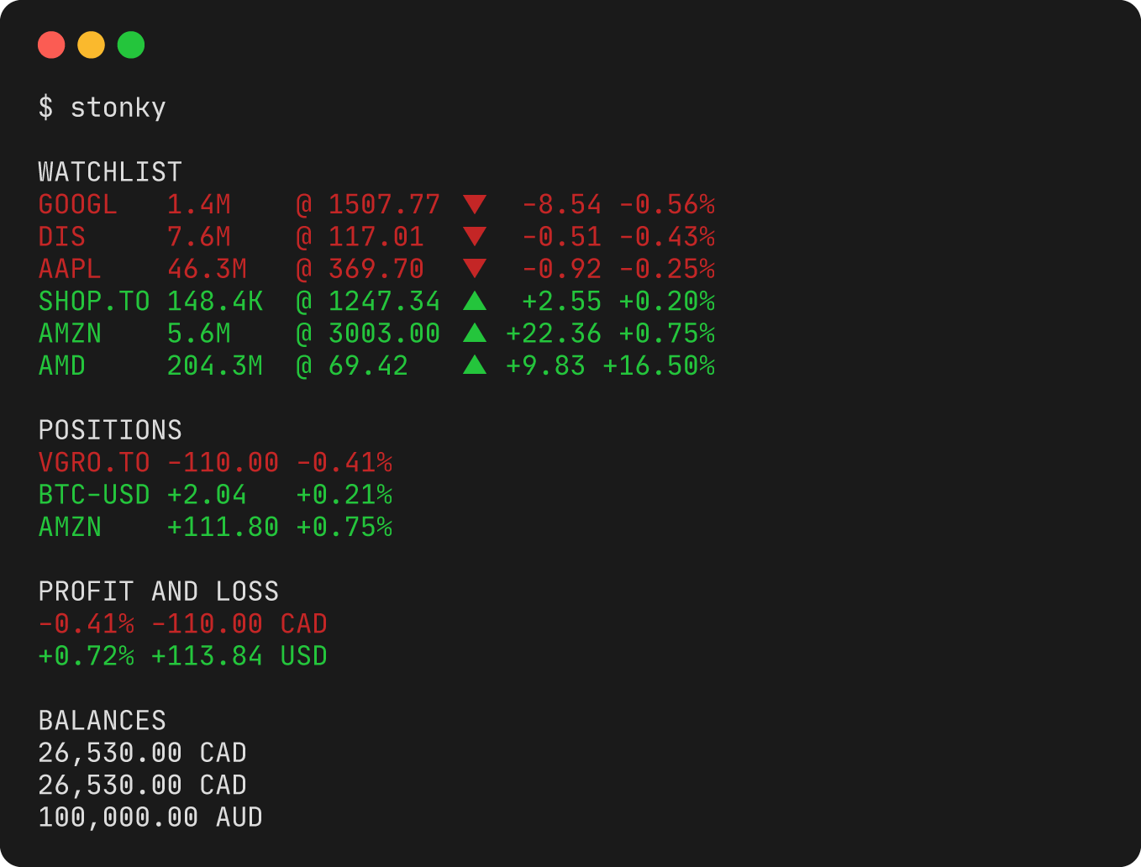
Task: Click the up arrow in AMD row
Action: pyautogui.click(x=475, y=365)
